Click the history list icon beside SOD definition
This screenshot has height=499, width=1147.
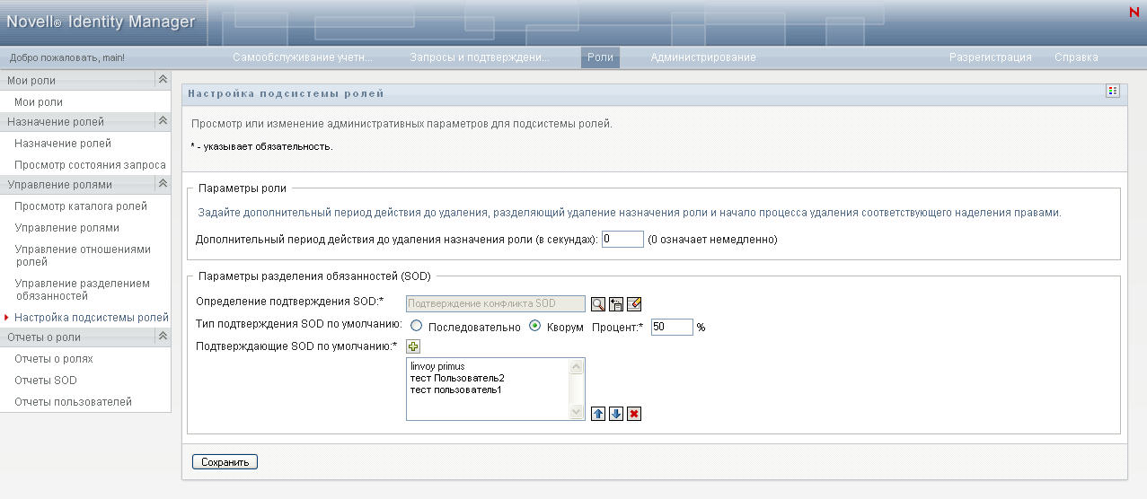point(616,303)
